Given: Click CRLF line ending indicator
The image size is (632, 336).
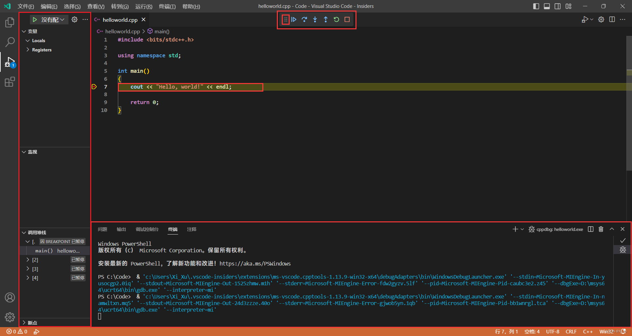Looking at the screenshot, I should point(571,332).
